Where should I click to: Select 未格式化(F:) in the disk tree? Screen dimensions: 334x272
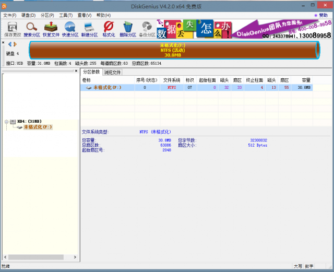point(38,127)
